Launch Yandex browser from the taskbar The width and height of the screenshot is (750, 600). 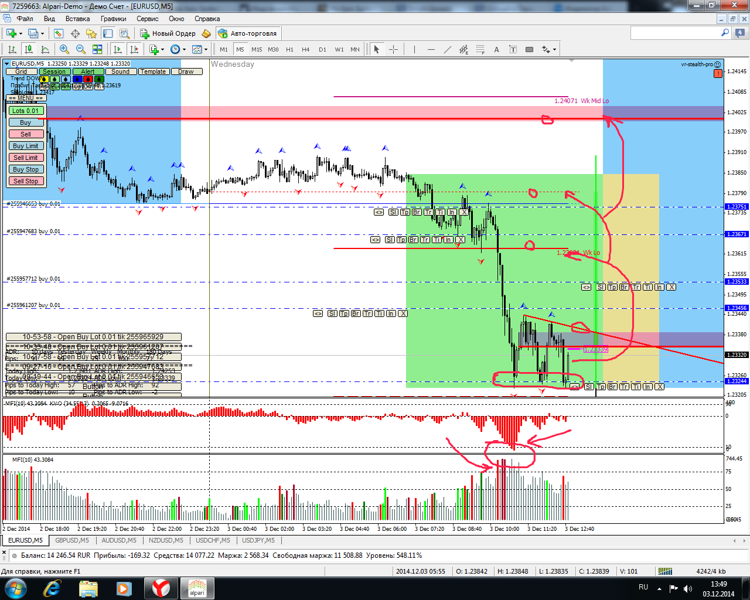[x=161, y=588]
